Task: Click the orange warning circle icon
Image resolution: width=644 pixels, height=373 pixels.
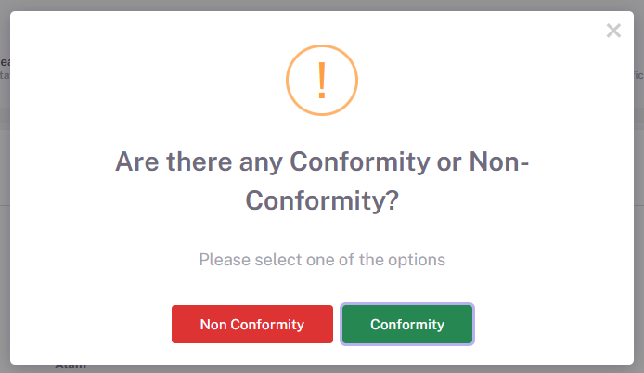Action: tap(322, 80)
